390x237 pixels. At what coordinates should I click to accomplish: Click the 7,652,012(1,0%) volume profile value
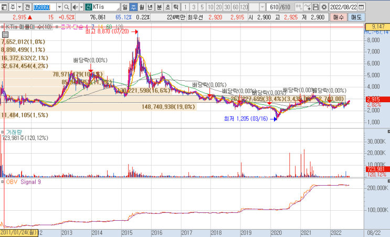(23, 42)
